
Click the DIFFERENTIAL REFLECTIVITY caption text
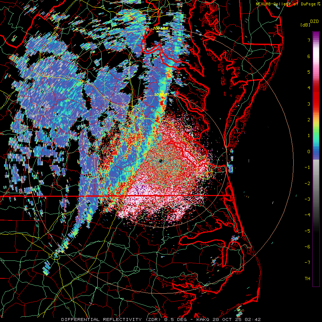(102, 319)
